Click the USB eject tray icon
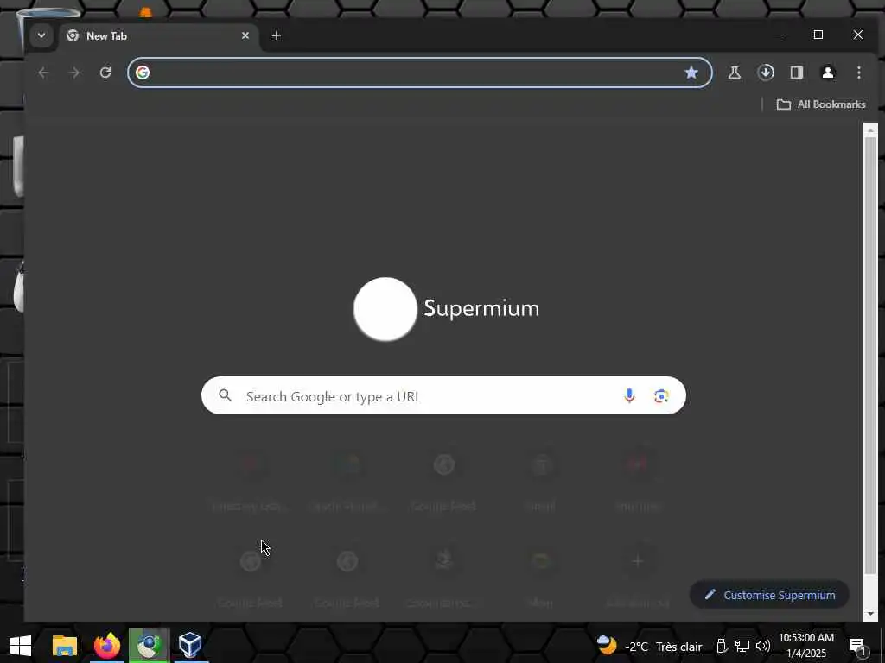This screenshot has width=885, height=663. point(722,646)
